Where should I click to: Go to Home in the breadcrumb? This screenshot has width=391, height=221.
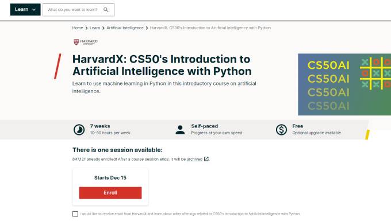(78, 28)
